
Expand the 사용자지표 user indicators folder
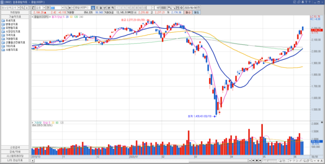point(10,50)
